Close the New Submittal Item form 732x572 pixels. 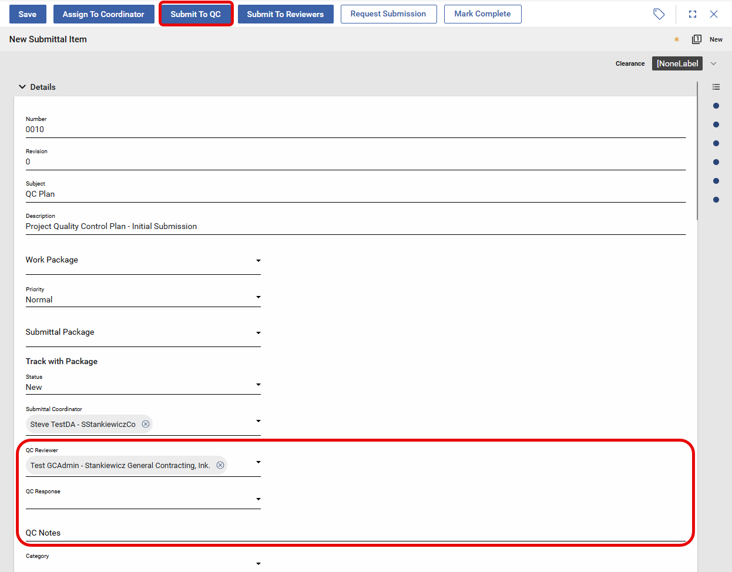coord(714,14)
